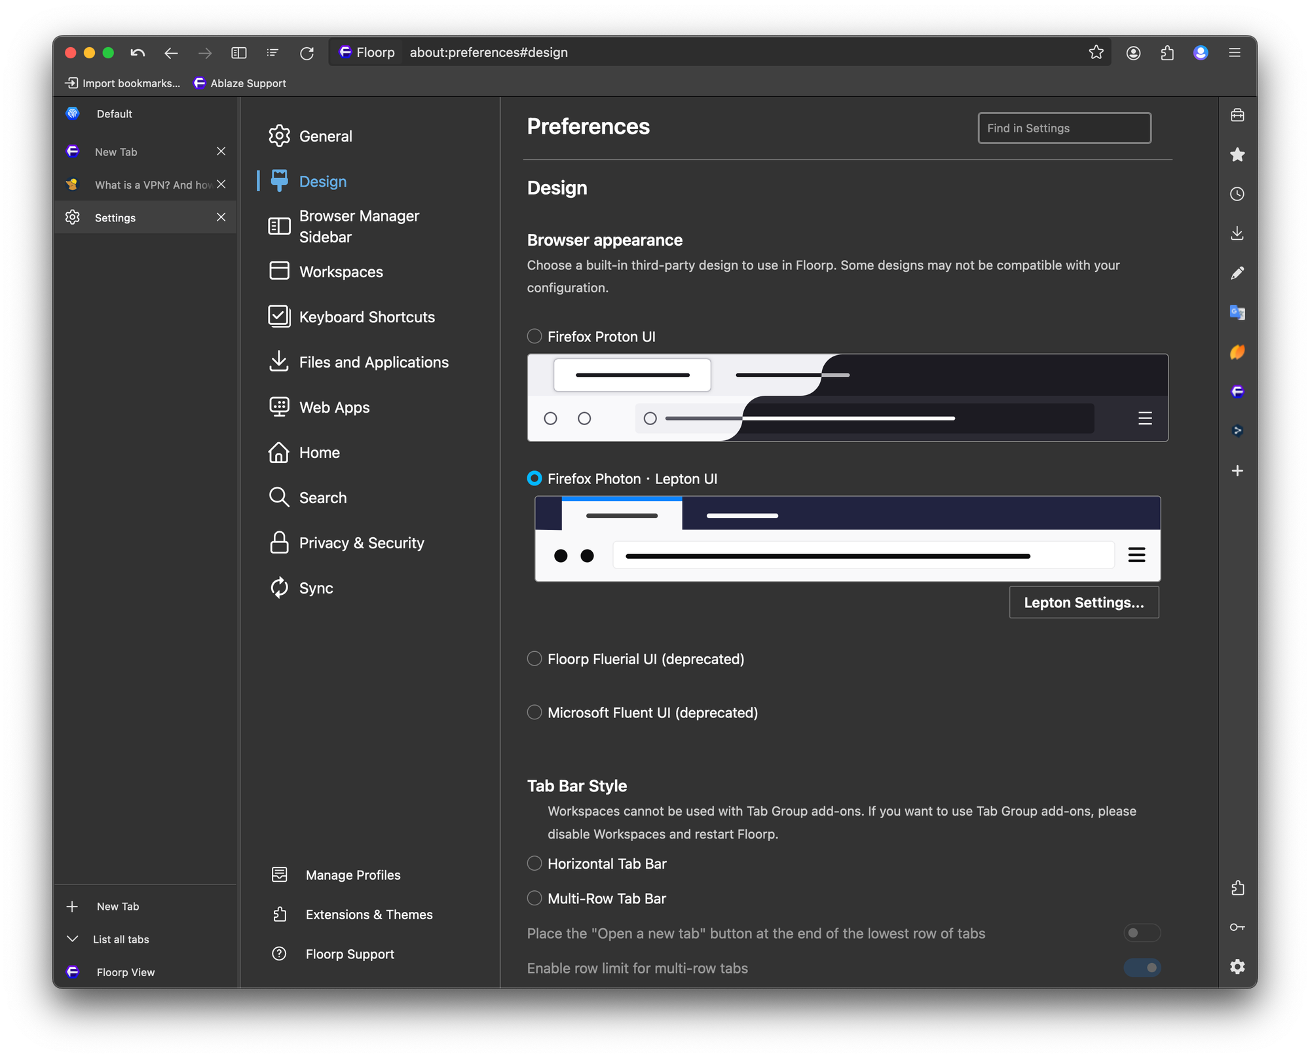Image resolution: width=1310 pixels, height=1058 pixels.
Task: Close the Settings tab
Action: pos(221,217)
